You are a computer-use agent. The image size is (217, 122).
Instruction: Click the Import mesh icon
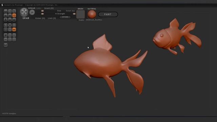[x=14, y=35]
